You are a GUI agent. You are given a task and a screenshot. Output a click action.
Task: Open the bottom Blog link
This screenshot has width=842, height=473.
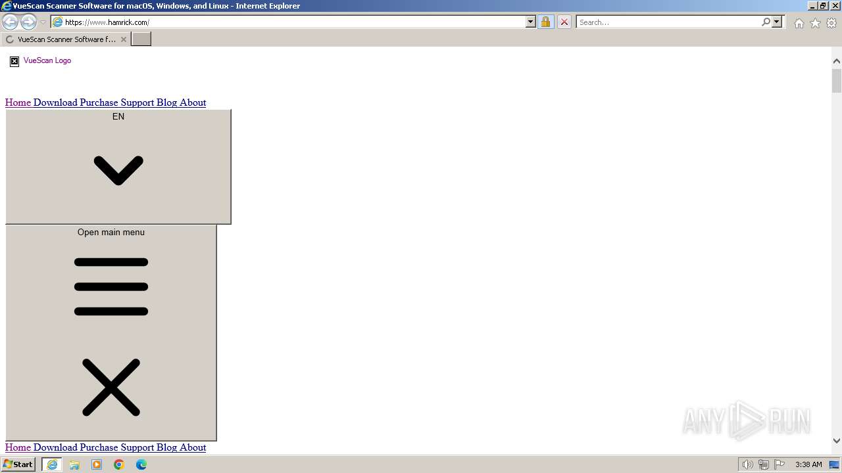[166, 447]
